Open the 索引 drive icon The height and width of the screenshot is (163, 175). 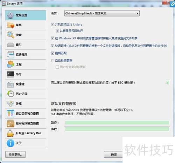coord(10,45)
